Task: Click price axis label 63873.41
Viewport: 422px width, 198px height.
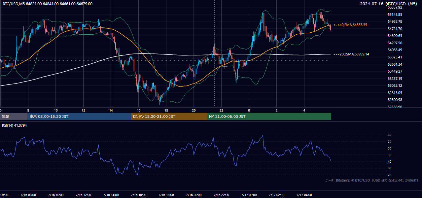Action: pyautogui.click(x=395, y=57)
